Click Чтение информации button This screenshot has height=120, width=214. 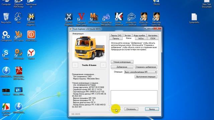point(122,62)
